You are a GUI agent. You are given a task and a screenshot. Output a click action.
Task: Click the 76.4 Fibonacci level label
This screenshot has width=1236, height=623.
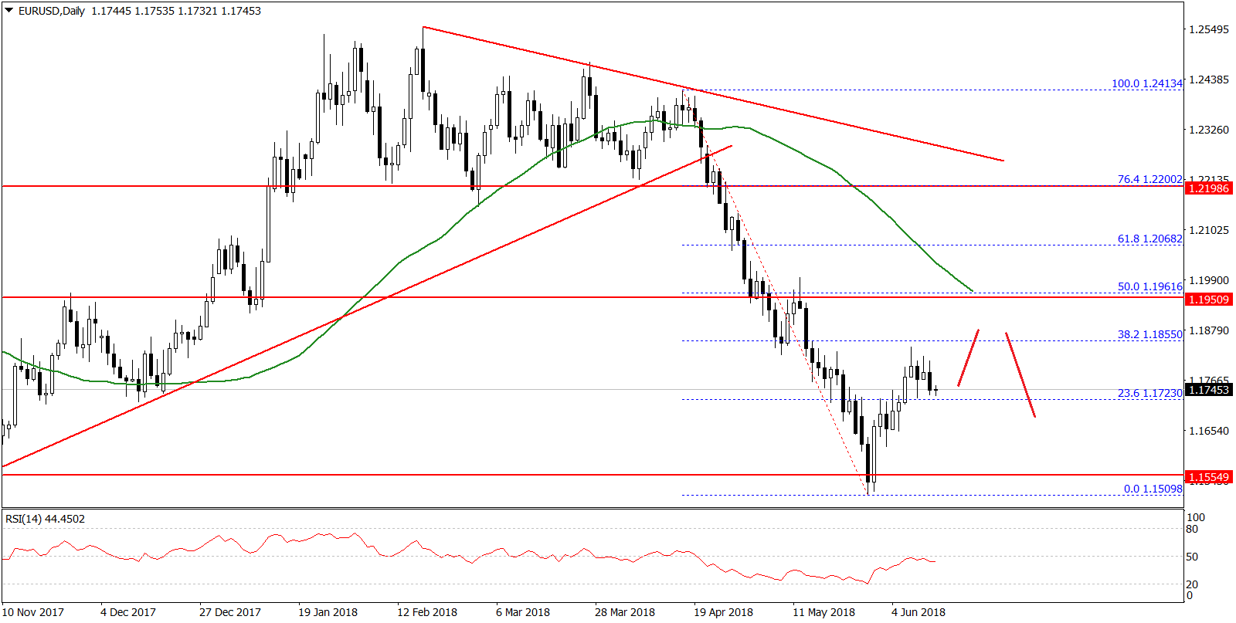pyautogui.click(x=1149, y=179)
